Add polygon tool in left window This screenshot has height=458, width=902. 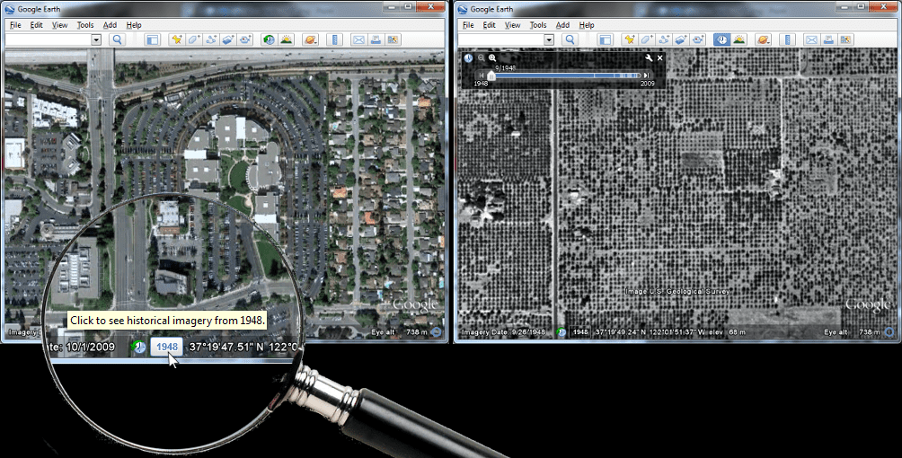tap(194, 40)
